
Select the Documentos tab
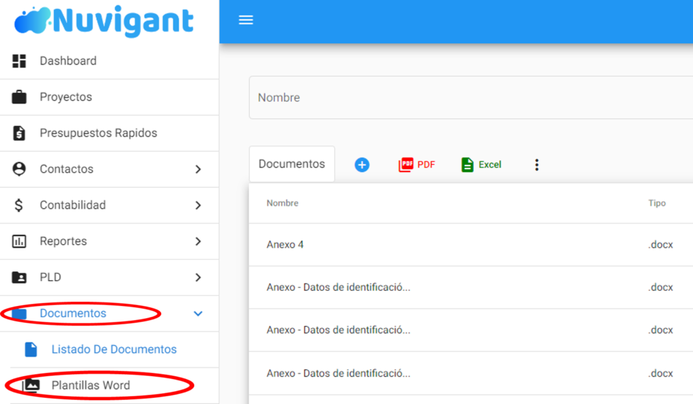(292, 164)
